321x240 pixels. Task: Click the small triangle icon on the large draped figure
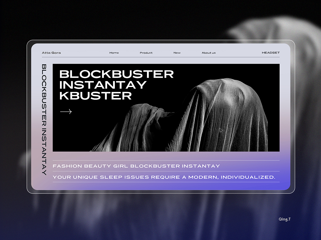point(221,130)
